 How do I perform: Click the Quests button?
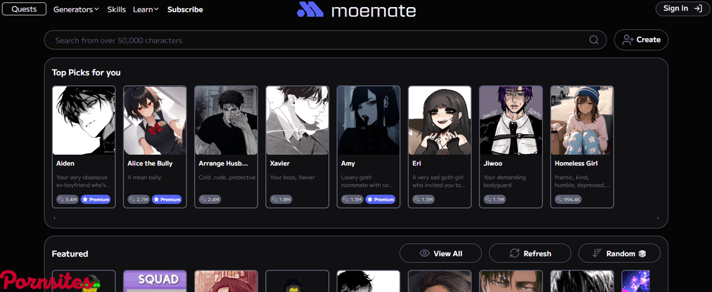24,9
